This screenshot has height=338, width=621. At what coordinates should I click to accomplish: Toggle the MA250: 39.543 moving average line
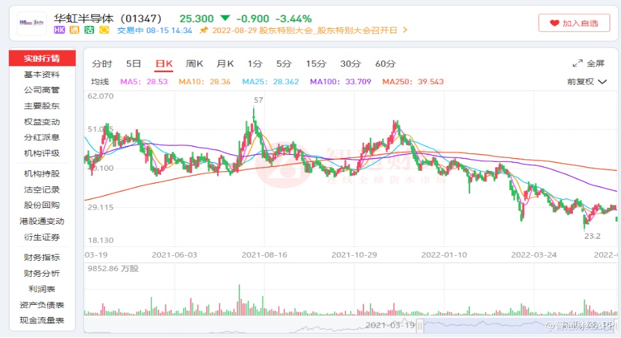pos(413,82)
